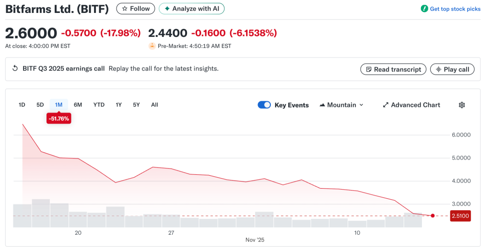491x251 pixels.
Task: Click the sparkle icon in Analyze with AI
Action: click(167, 9)
